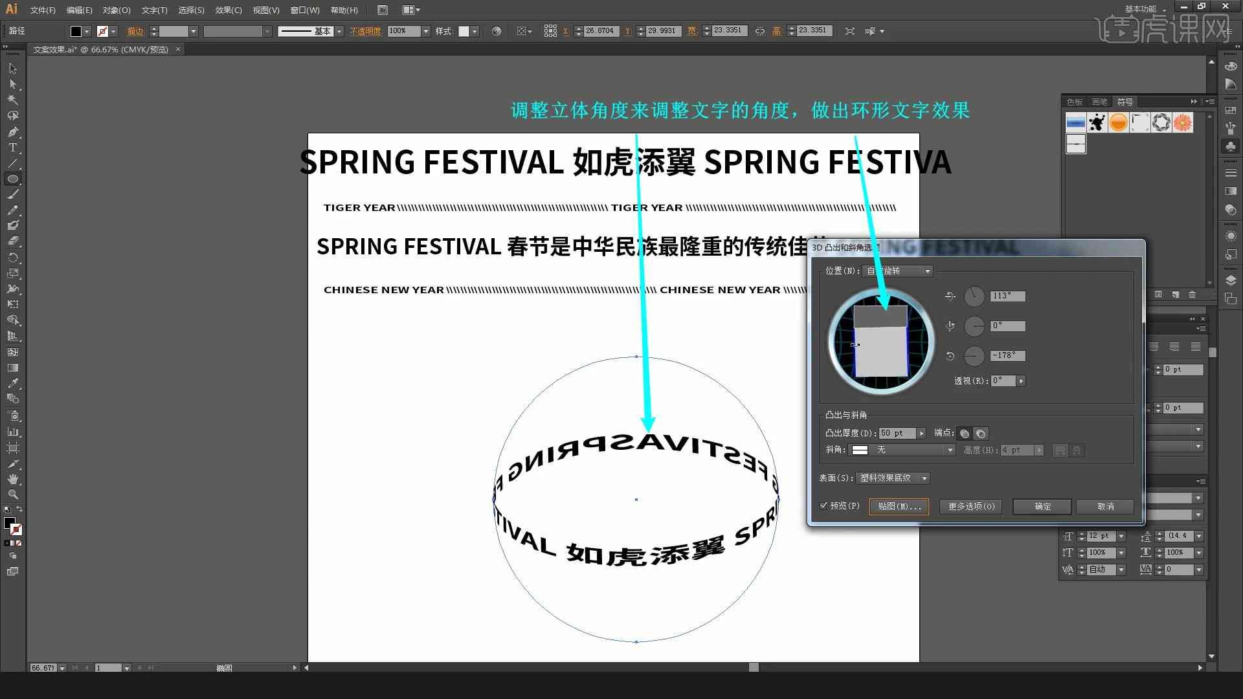This screenshot has height=699, width=1243.
Task: Click the 贴图(M) button in 3D panel
Action: coord(899,506)
